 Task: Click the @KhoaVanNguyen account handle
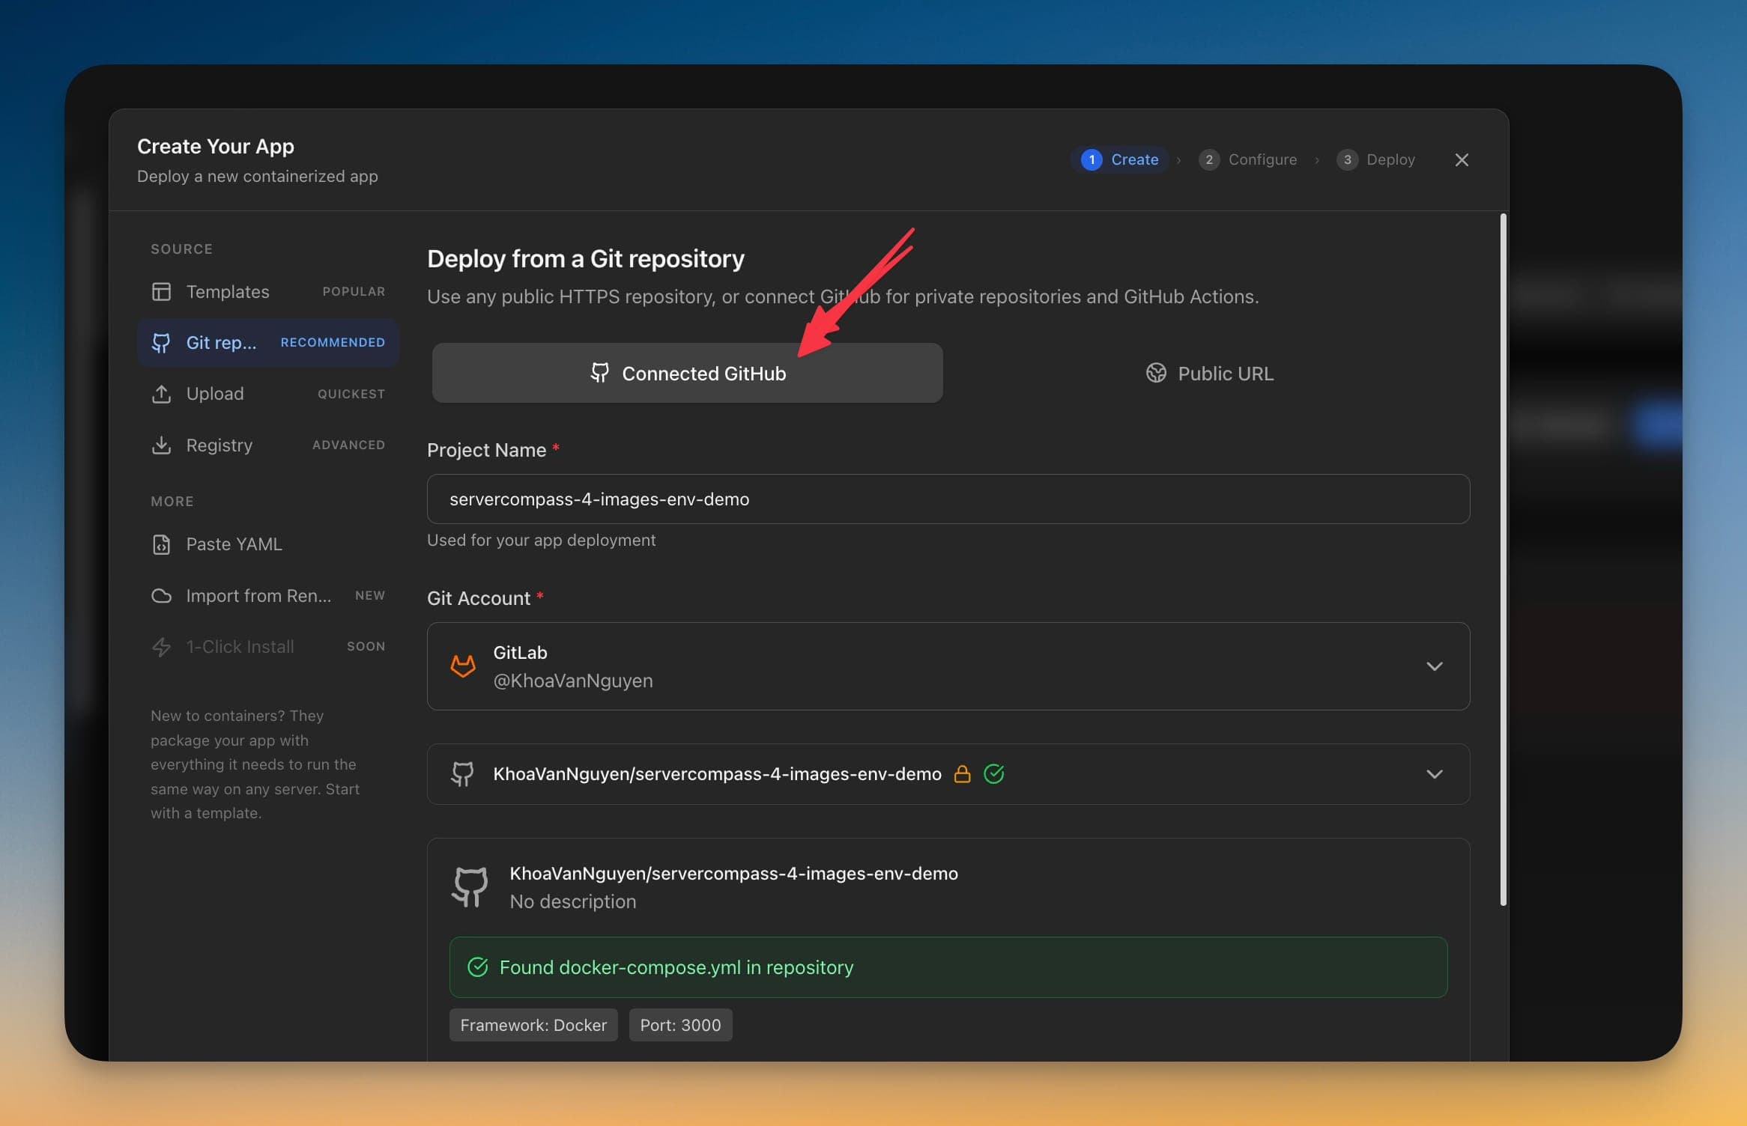(x=573, y=681)
